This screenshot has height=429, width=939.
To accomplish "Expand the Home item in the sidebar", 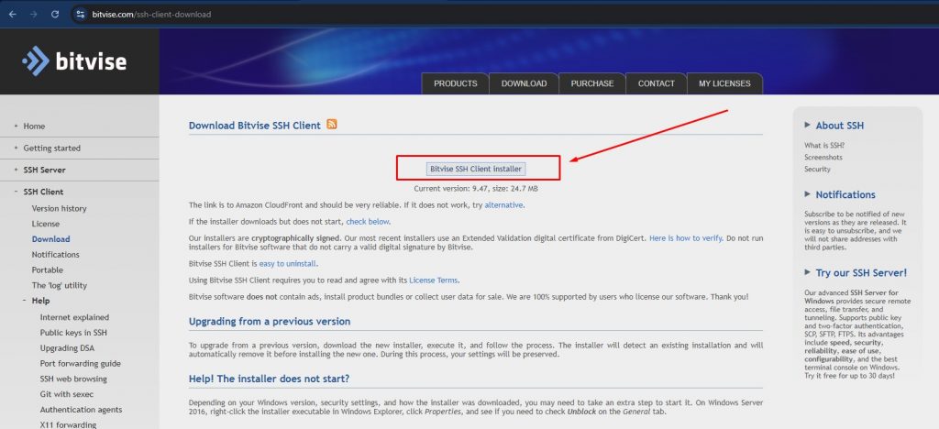I will (x=16, y=126).
